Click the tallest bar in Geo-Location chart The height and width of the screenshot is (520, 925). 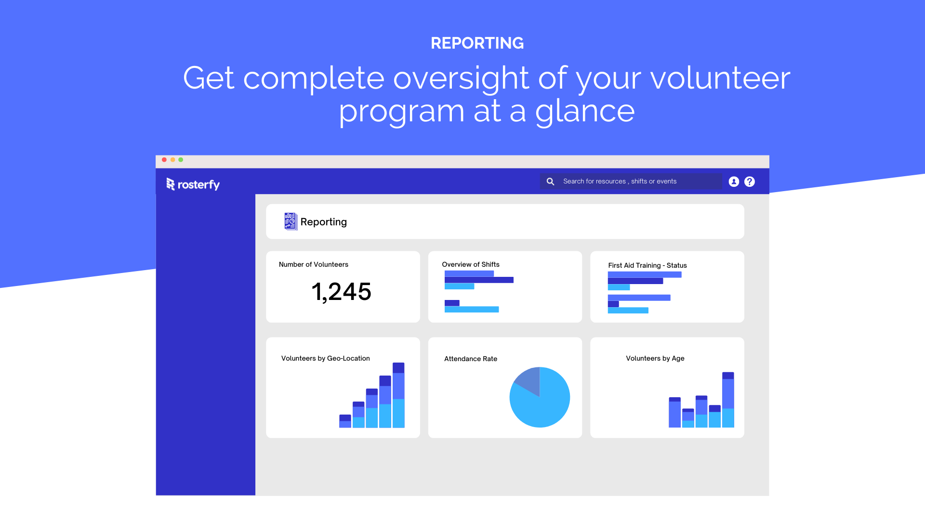click(x=398, y=395)
